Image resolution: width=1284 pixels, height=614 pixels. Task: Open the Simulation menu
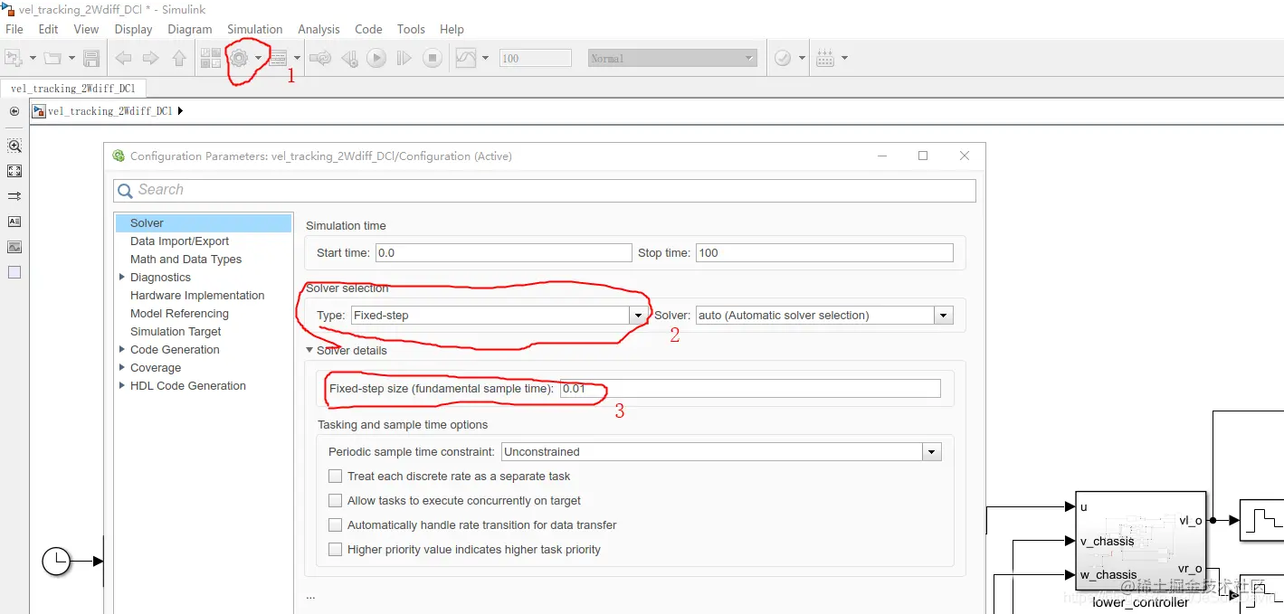click(254, 29)
